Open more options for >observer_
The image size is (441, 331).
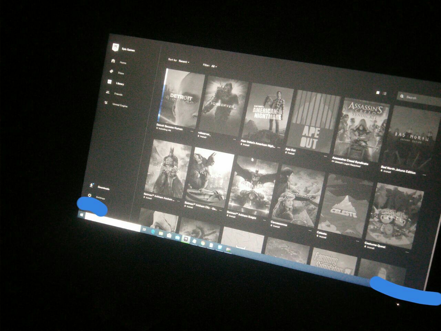pos(235,140)
